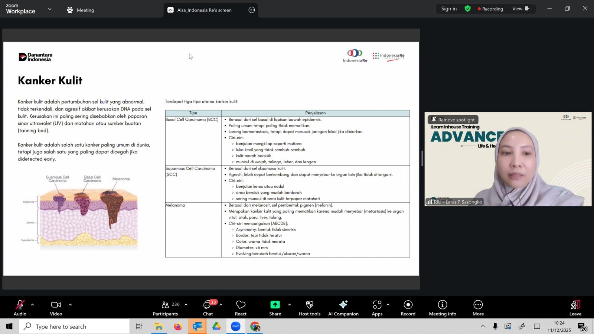Switch to the Meeting tab

tap(81, 10)
